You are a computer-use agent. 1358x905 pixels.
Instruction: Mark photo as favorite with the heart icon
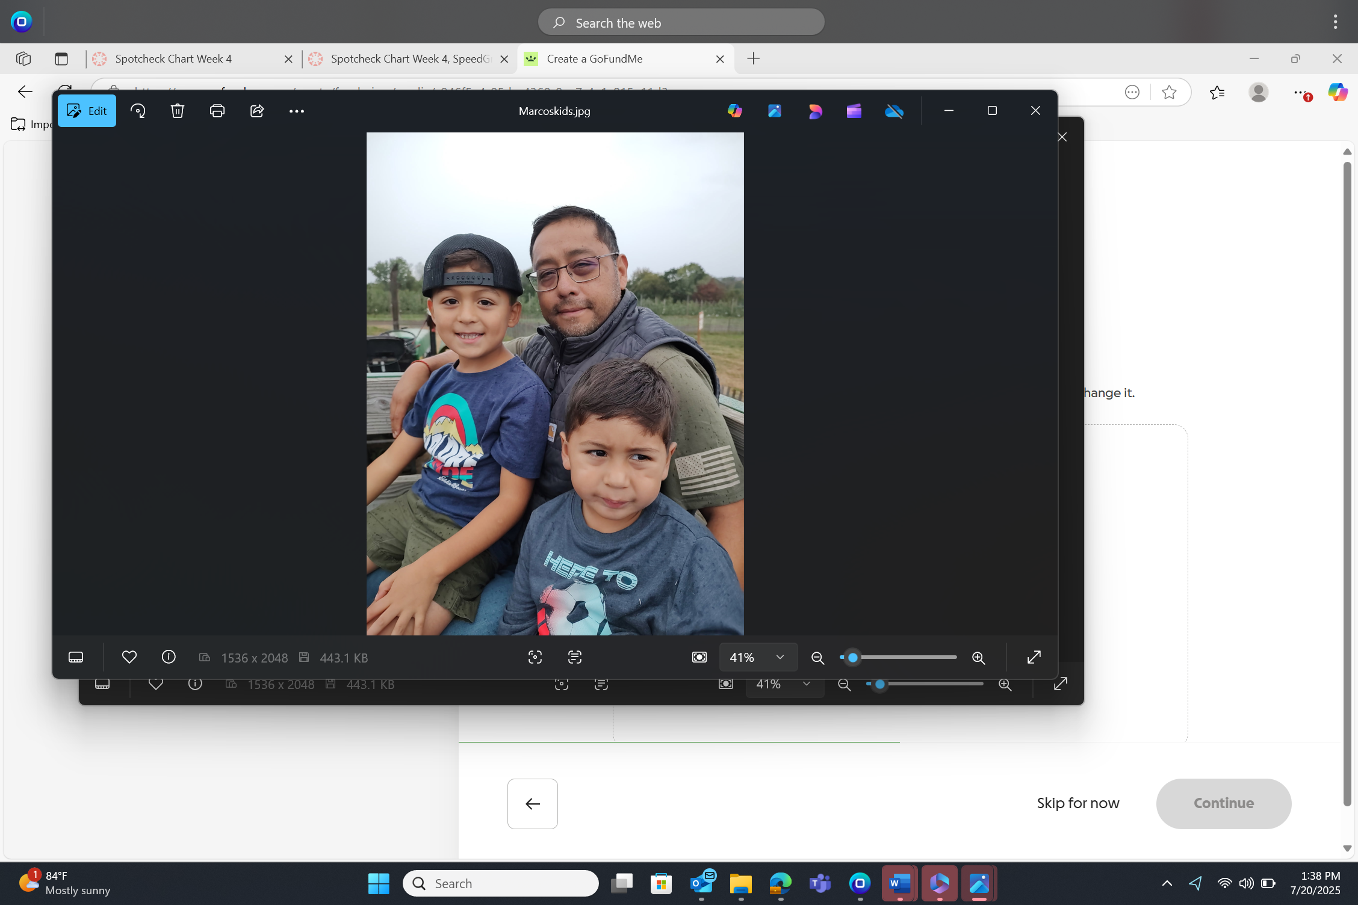(x=129, y=657)
